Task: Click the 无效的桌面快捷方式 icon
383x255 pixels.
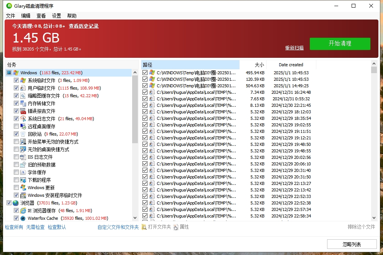Action: (23, 149)
